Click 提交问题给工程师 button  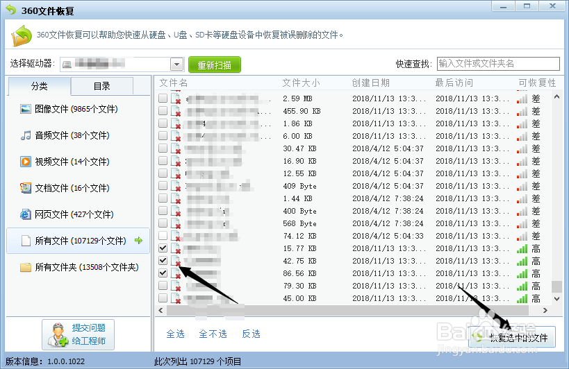coord(78,334)
